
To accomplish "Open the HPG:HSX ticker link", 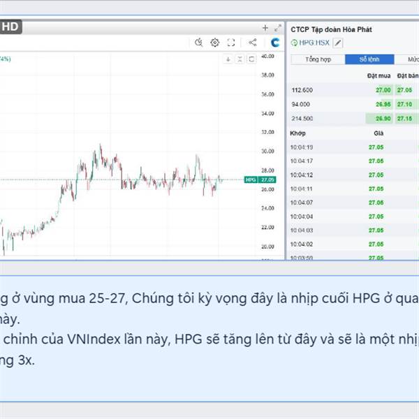I will click(314, 43).
